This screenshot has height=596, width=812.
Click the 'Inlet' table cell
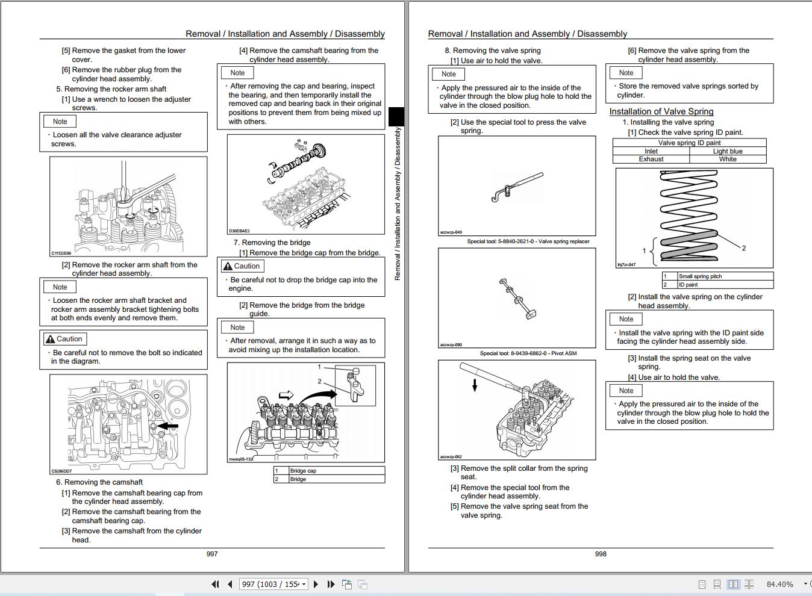(x=651, y=151)
